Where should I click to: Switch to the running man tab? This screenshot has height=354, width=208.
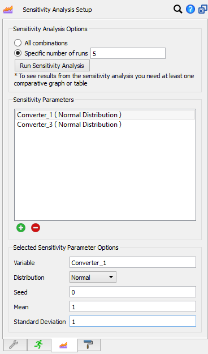point(39,344)
